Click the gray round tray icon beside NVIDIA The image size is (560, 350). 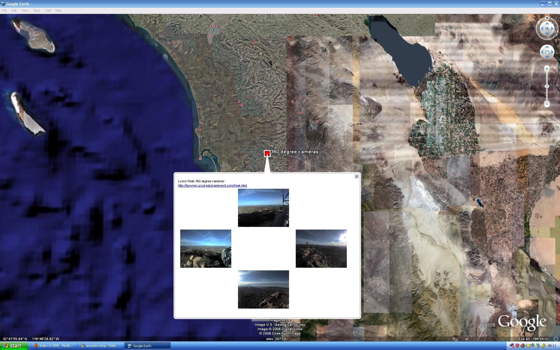point(533,346)
